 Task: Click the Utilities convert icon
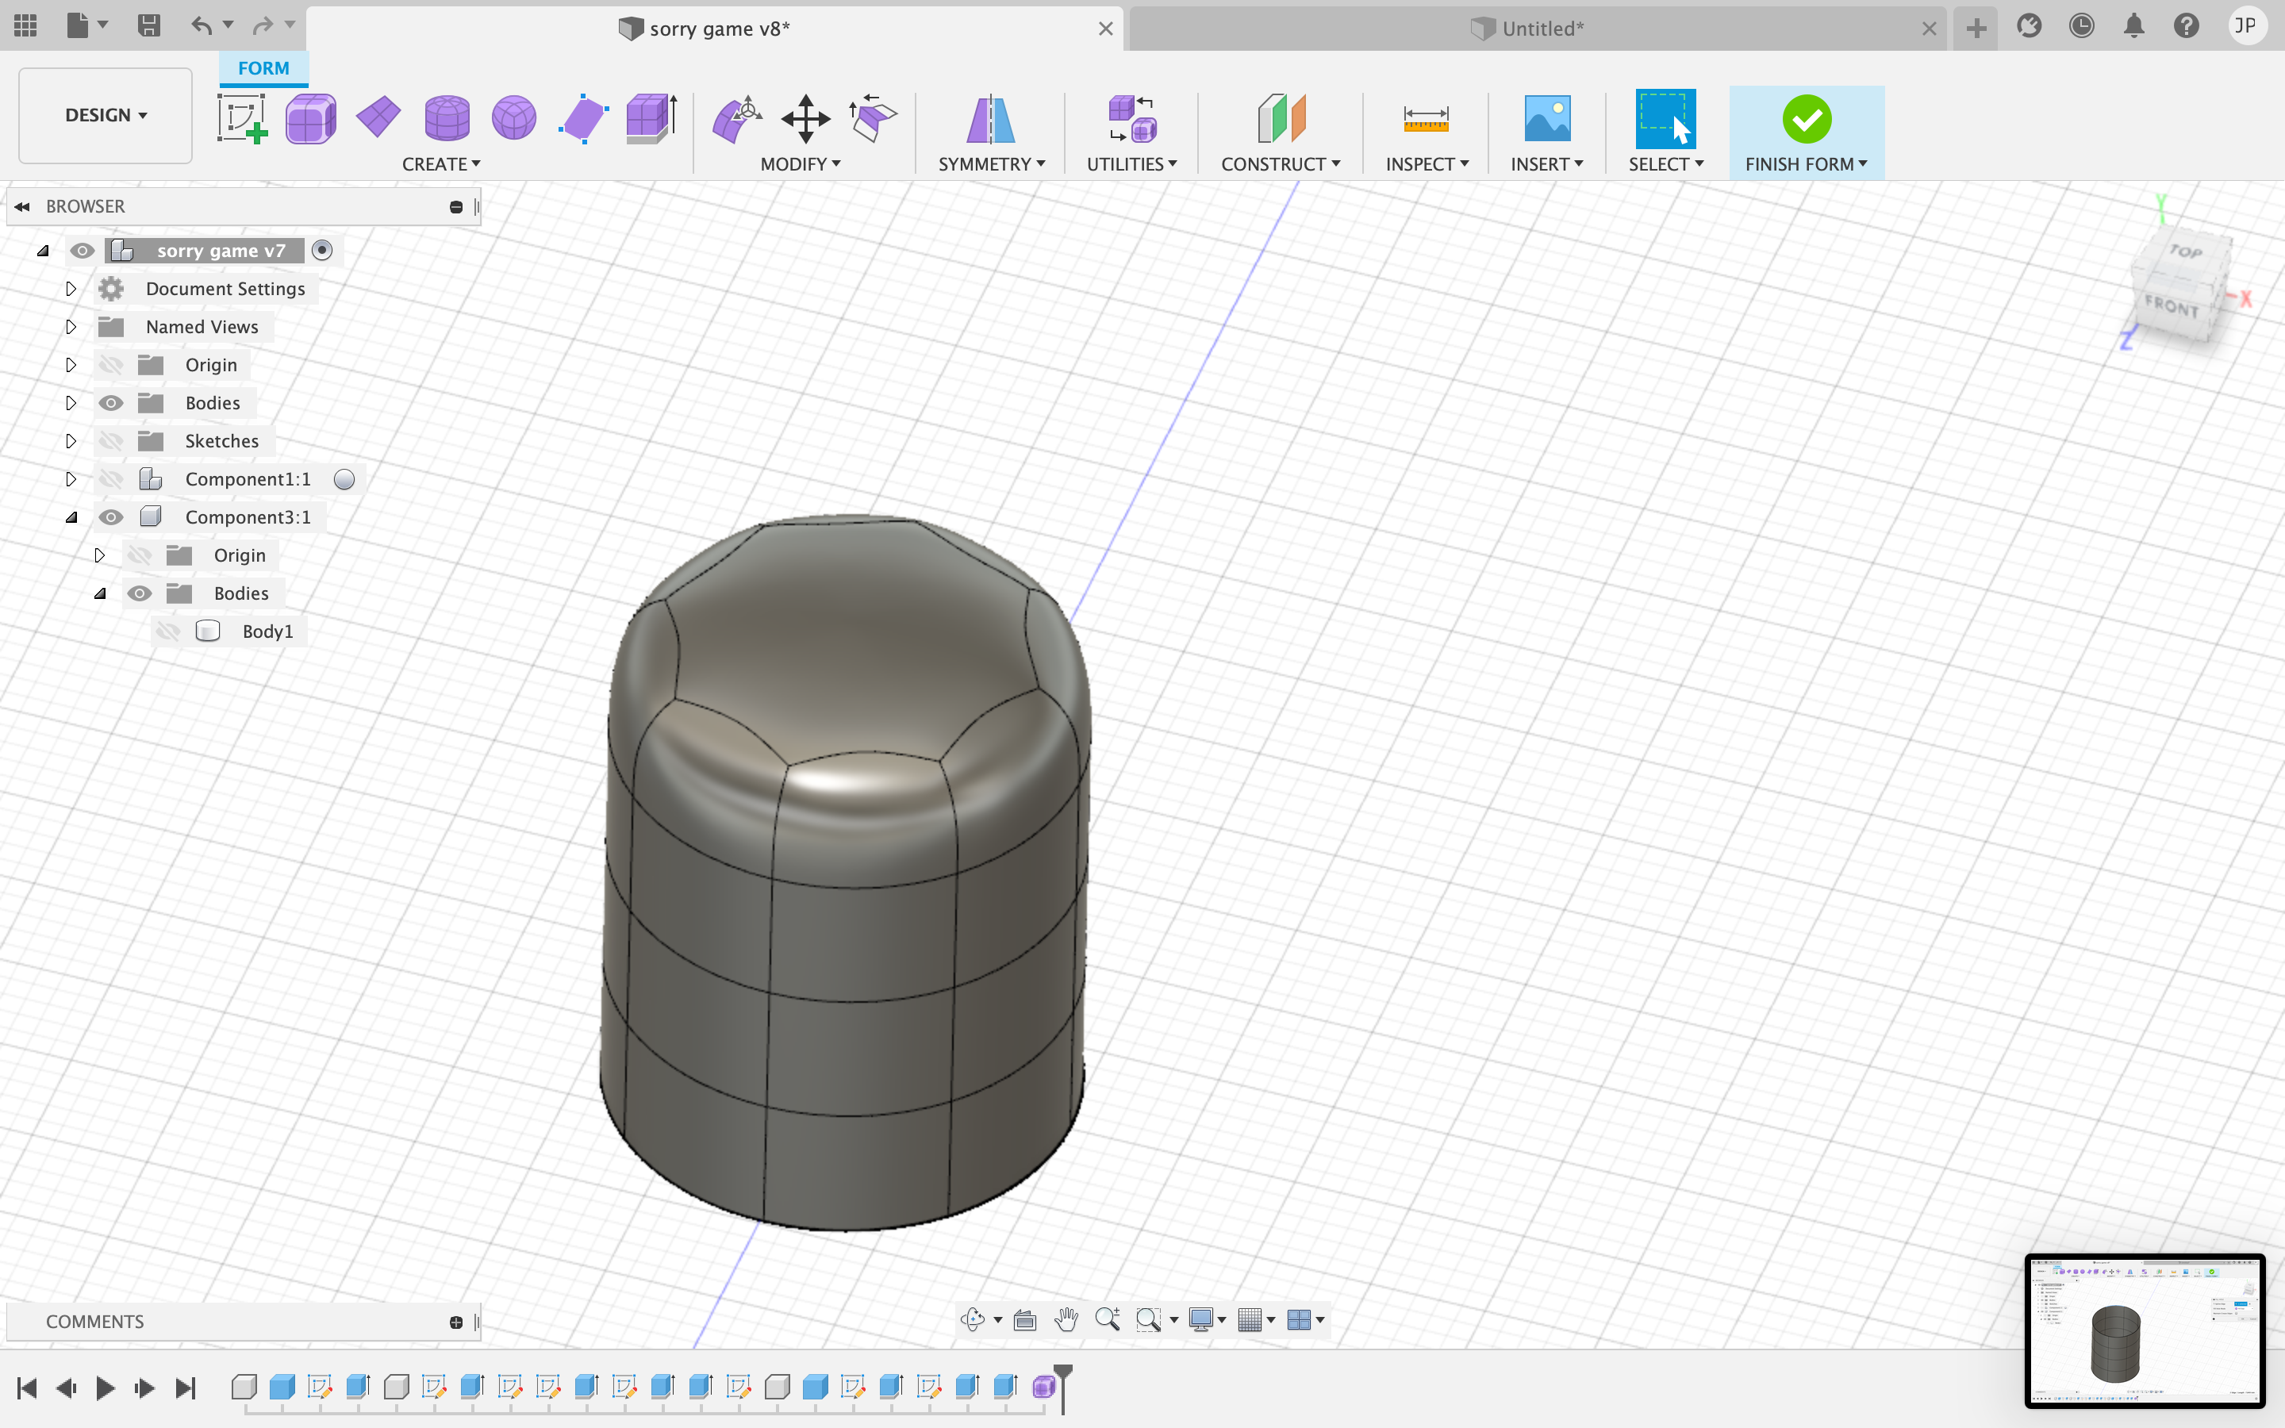(x=1132, y=119)
